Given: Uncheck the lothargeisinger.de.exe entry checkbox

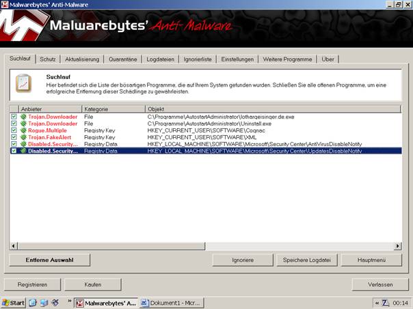Looking at the screenshot, I should [x=14, y=117].
